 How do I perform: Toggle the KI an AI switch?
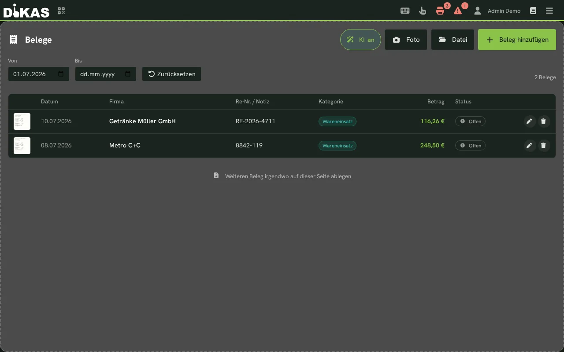pyautogui.click(x=360, y=40)
